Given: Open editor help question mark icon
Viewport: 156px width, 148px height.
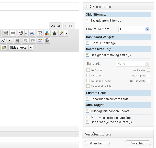Looking at the screenshot, I should 47,40.
